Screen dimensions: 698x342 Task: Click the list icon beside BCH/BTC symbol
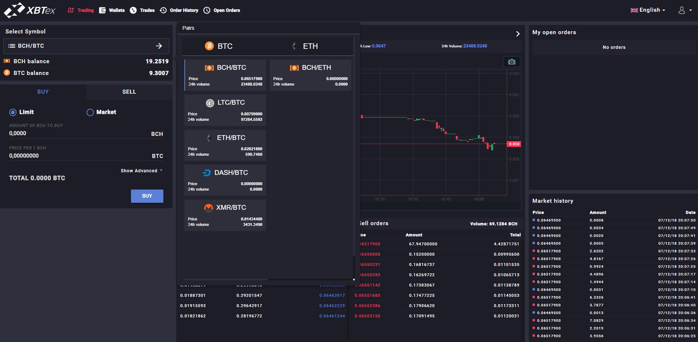click(12, 46)
